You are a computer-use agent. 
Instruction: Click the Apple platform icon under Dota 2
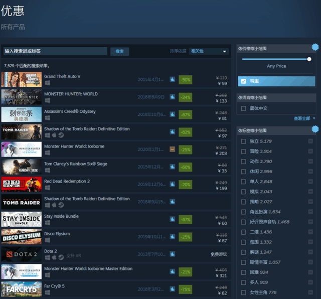(x=54, y=257)
